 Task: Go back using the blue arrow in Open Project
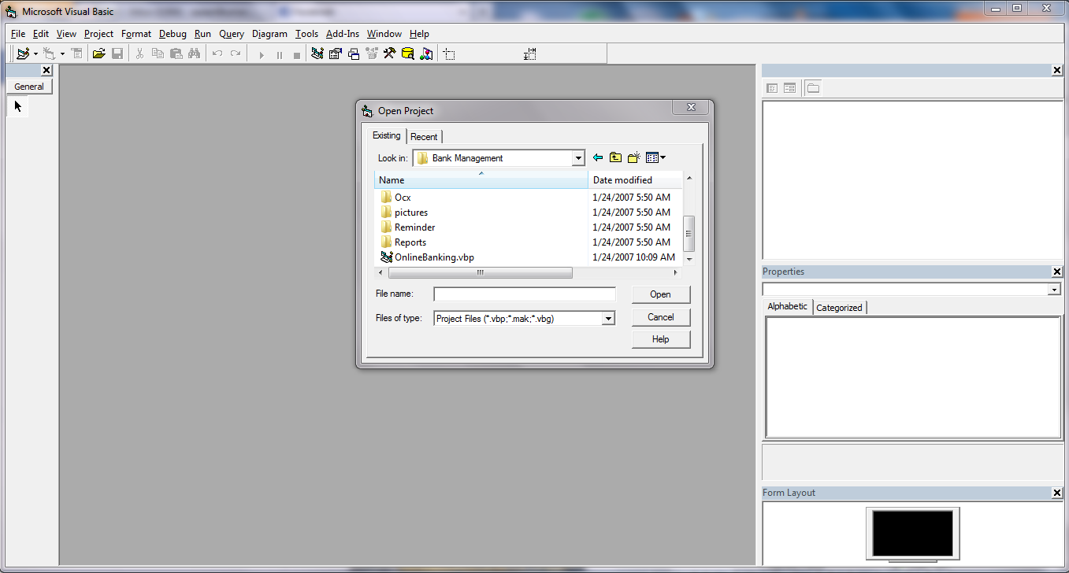598,157
